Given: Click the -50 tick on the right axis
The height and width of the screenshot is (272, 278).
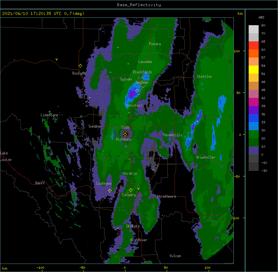Looking at the screenshot, I should click(237, 176).
